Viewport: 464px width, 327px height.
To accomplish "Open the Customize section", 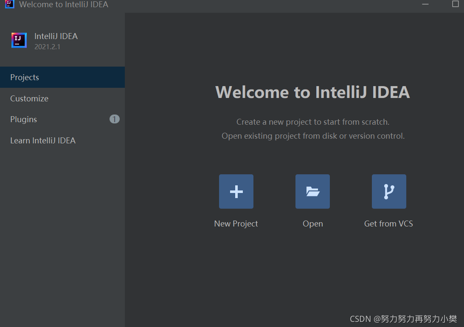I will tap(62, 98).
